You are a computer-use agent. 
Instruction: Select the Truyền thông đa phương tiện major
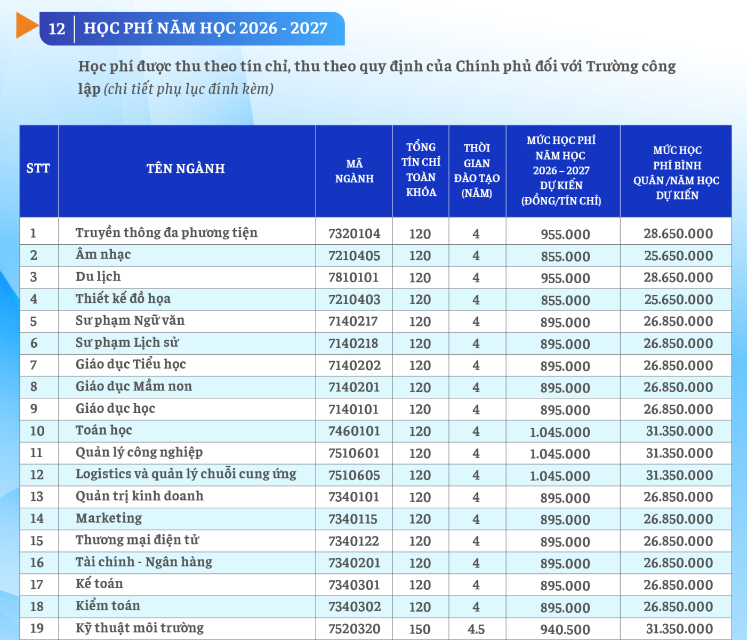click(x=166, y=233)
